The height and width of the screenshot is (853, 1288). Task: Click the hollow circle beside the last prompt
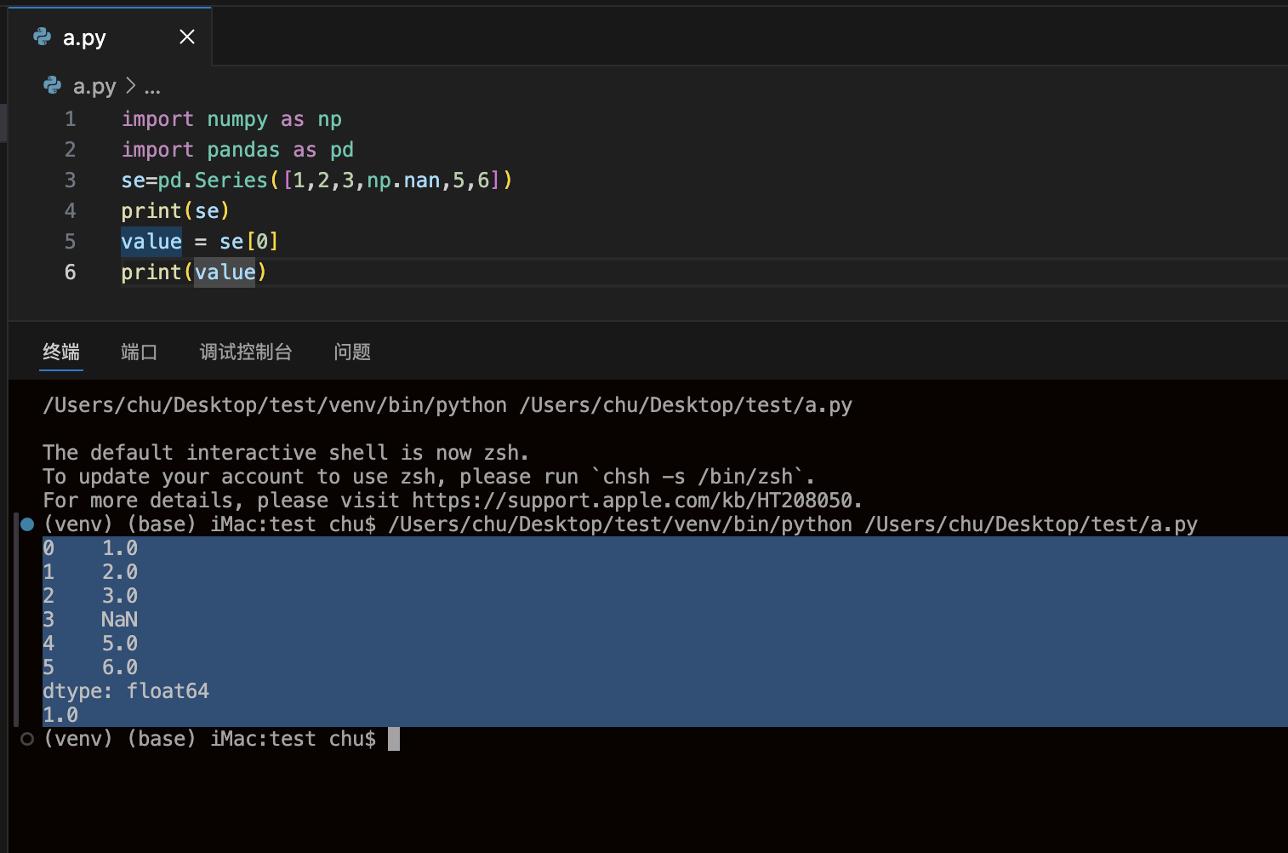[27, 739]
